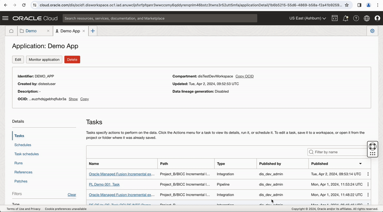
Task: Select Schedules in Details menu
Action: (23, 145)
